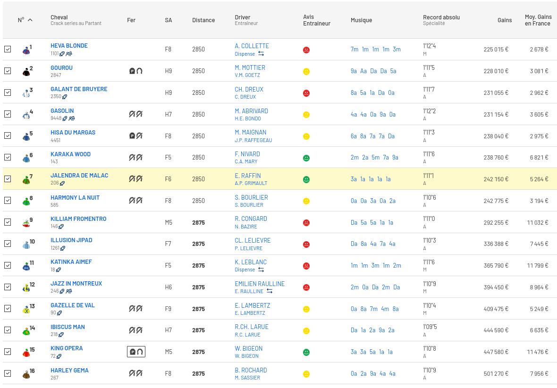Click the yellow neutral face for Gourou
Viewport: 557px width, 388px height.
pyautogui.click(x=306, y=71)
